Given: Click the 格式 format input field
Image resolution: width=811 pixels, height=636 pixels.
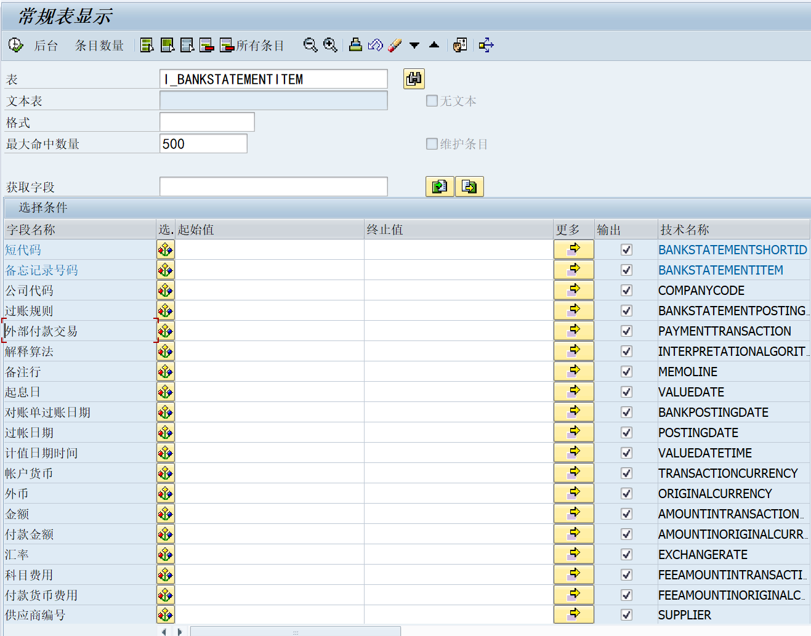Looking at the screenshot, I should click(x=207, y=122).
